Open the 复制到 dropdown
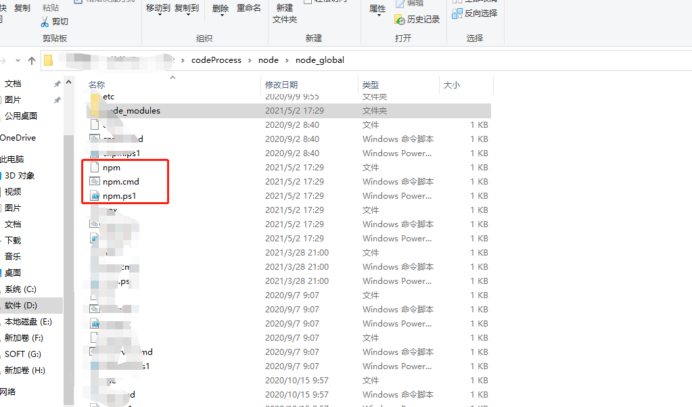692x407 pixels. (187, 9)
